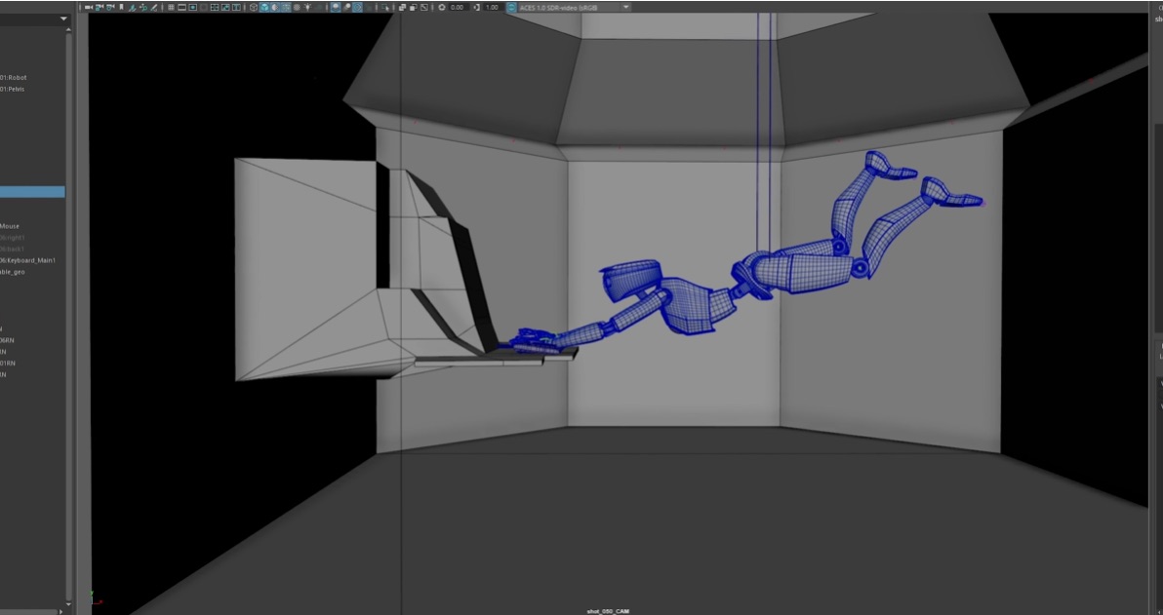Screen dimensions: 1163x615
Task: Enable Smooth Shade All cube icon
Action: 264,8
